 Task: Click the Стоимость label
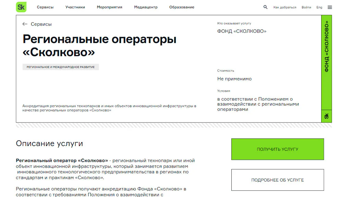click(x=226, y=70)
